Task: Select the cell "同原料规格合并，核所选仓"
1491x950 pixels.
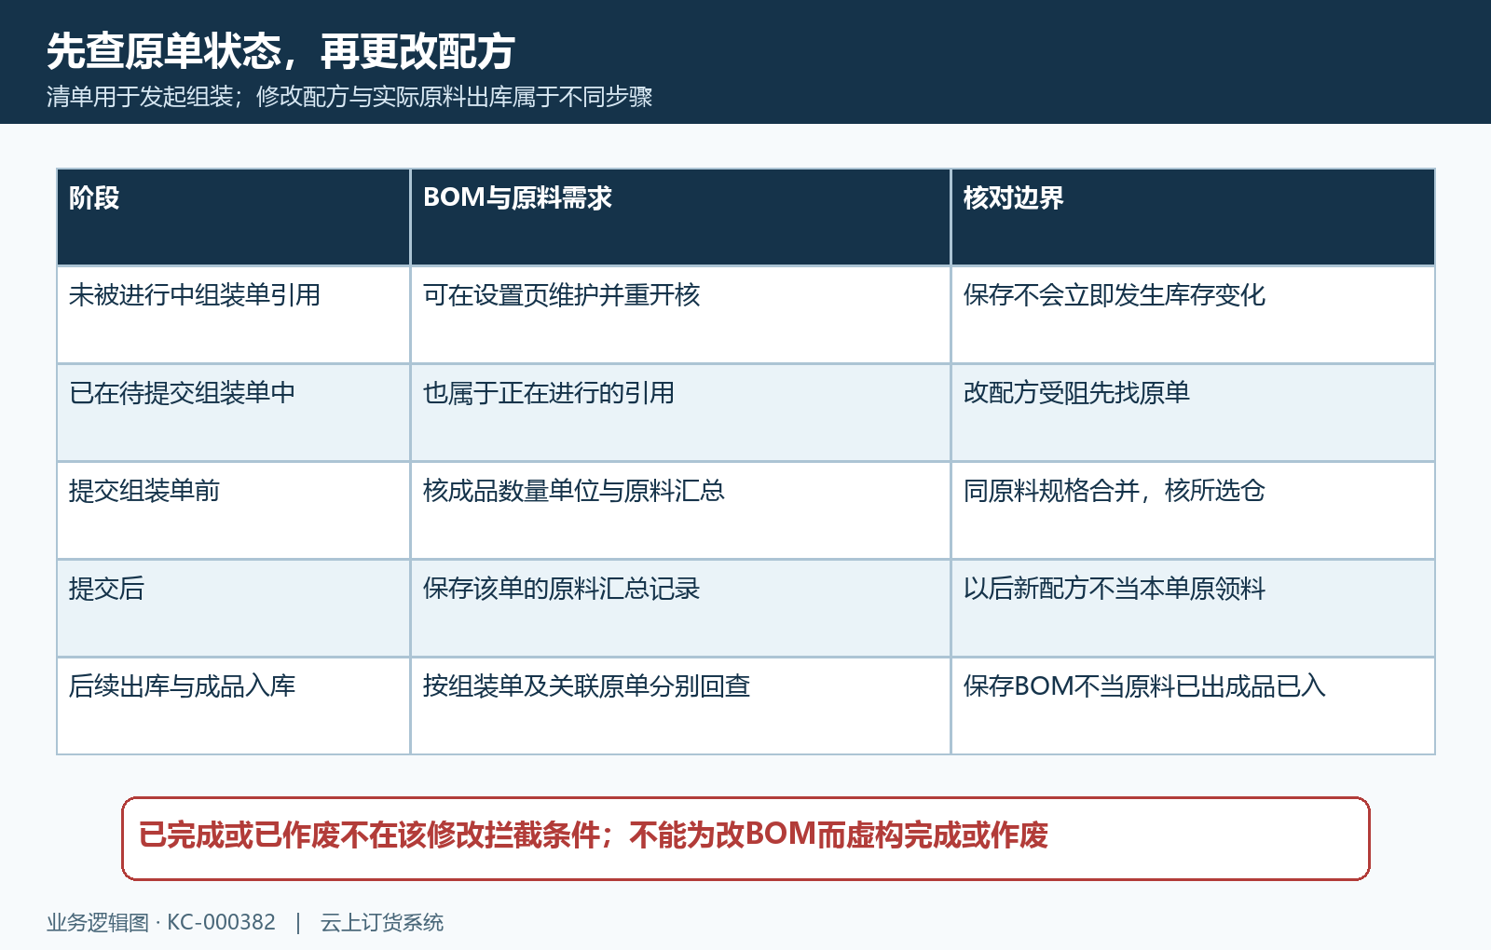Action: (1193, 510)
